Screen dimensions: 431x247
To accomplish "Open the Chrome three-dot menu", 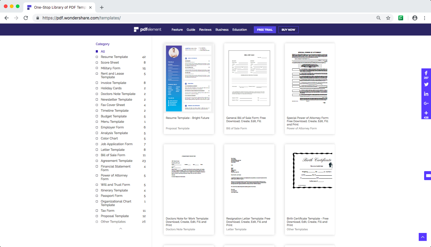I will click(425, 18).
